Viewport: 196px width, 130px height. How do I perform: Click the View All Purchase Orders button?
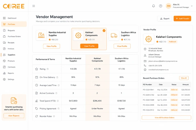[166, 118]
